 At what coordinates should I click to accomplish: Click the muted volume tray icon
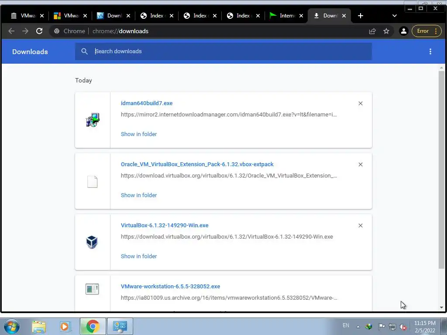[403, 327]
